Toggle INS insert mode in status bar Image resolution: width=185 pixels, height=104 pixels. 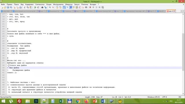(180, 97)
